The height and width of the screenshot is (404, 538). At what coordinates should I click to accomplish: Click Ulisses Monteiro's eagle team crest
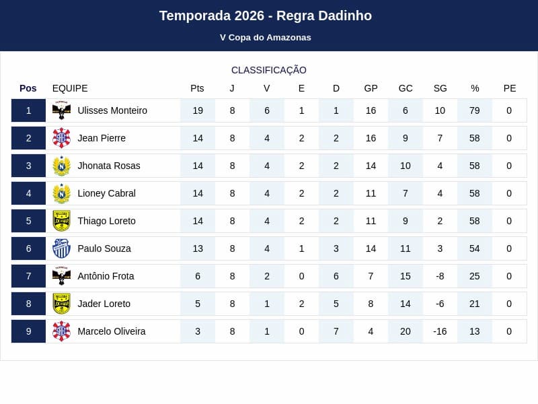[x=61, y=110]
